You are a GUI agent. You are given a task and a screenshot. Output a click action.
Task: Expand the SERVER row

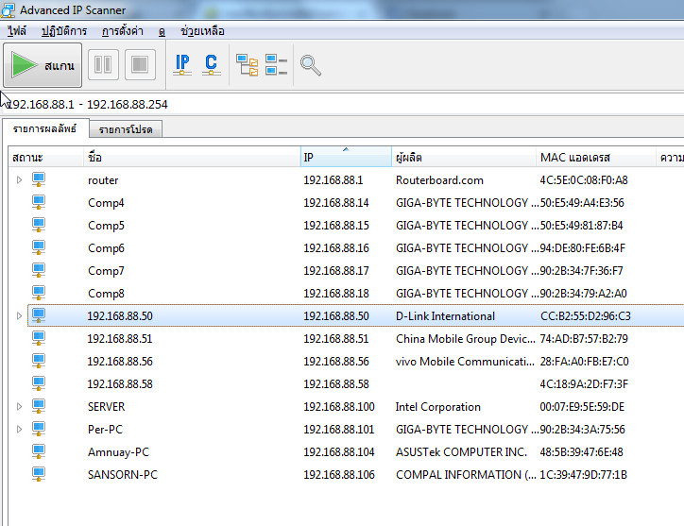pos(19,406)
